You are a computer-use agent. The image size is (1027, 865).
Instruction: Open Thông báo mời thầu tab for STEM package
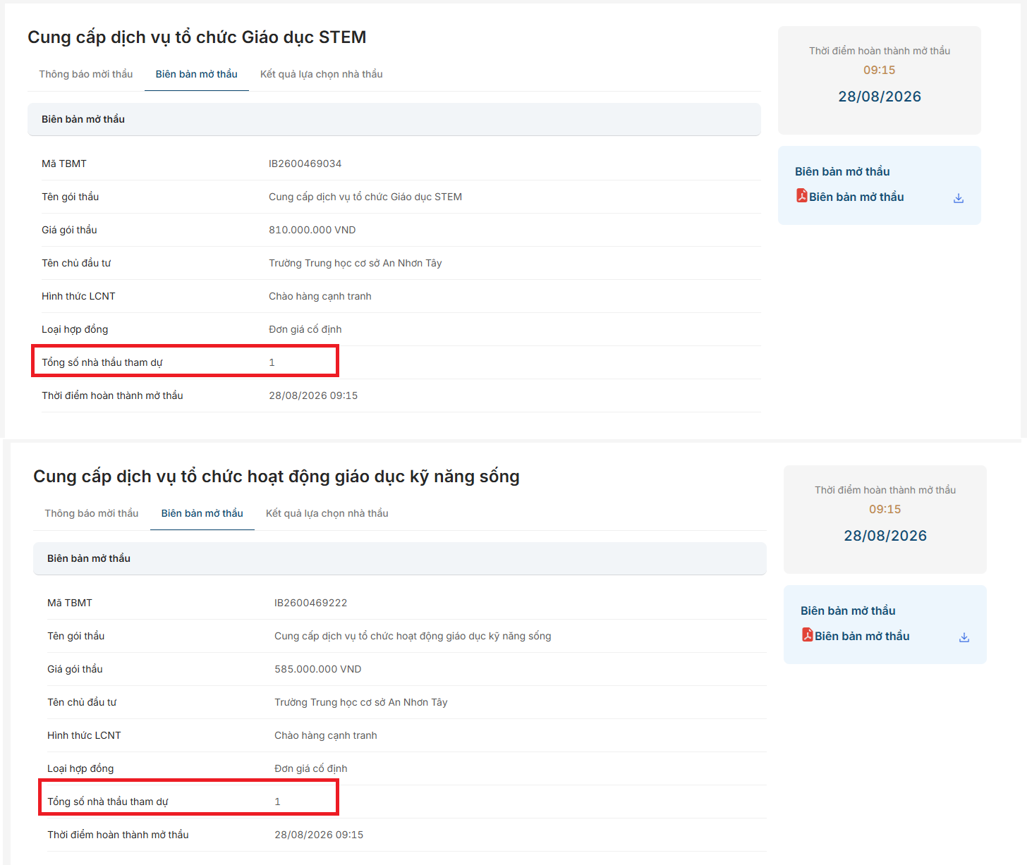tap(86, 74)
